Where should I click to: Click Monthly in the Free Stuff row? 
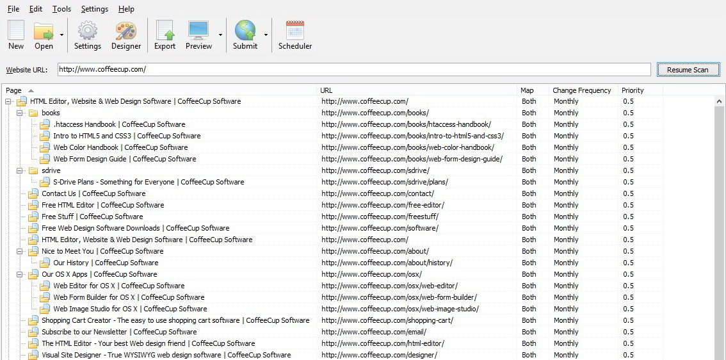coord(566,217)
